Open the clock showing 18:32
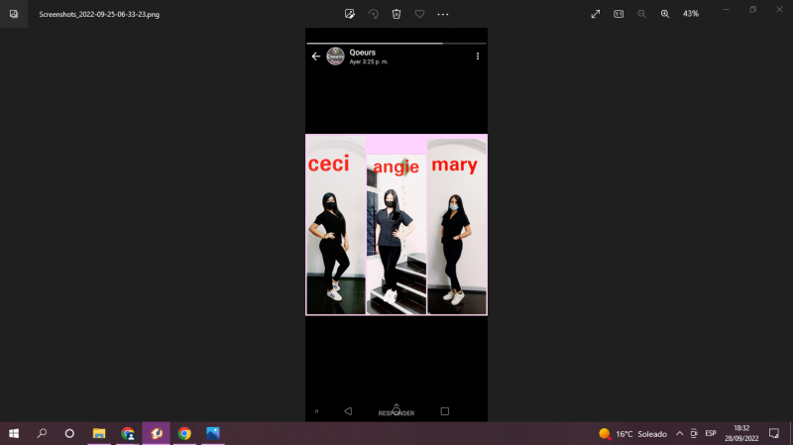Screen dimensions: 793x445 (741, 433)
